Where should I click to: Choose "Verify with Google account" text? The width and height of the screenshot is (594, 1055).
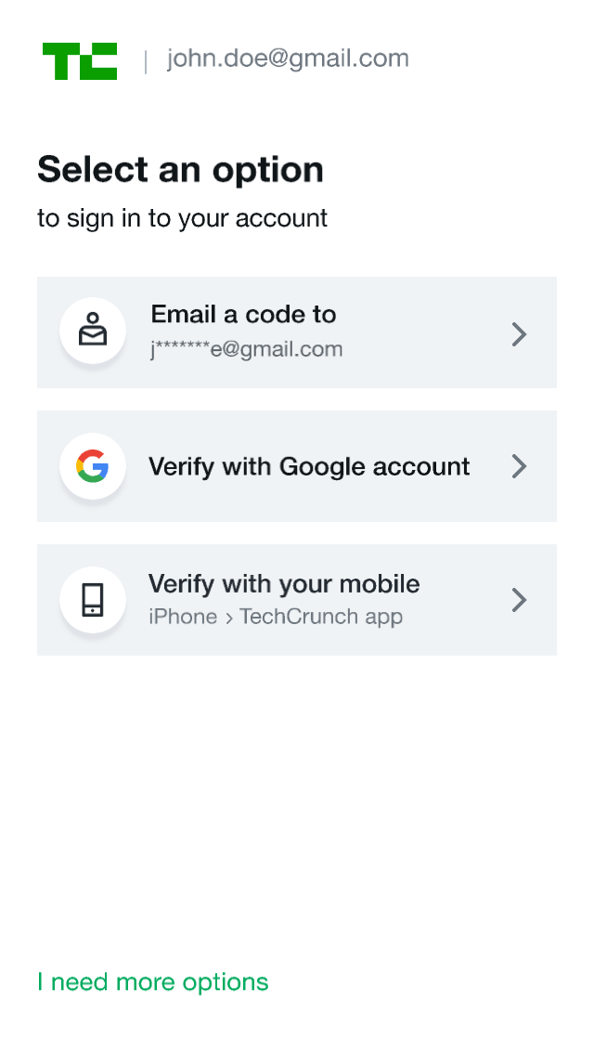coord(309,466)
